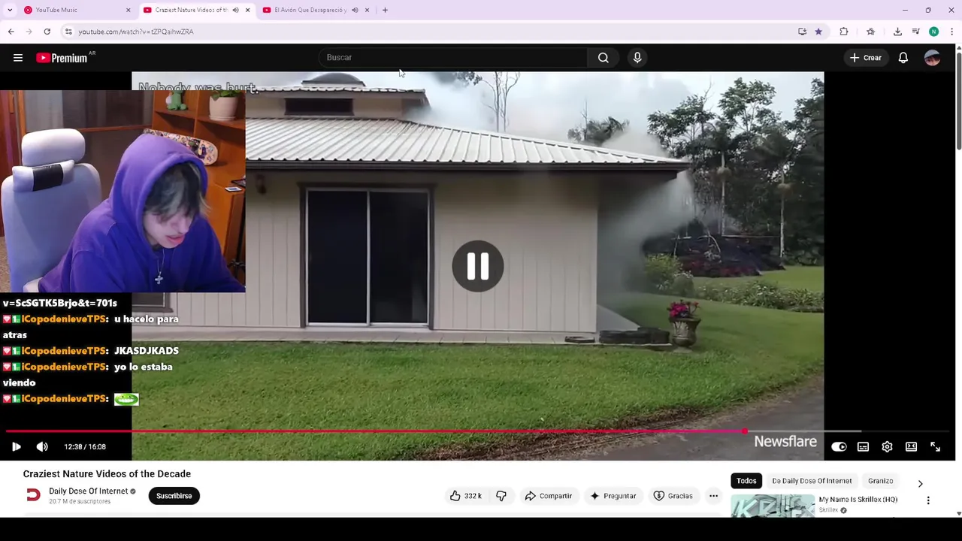Share the video via Compartir
Viewport: 962px width, 541px height.
point(549,496)
